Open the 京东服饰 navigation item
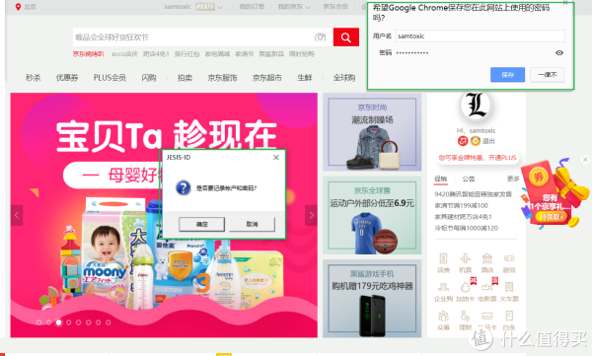Viewport: 592px width, 356px height. click(x=222, y=78)
